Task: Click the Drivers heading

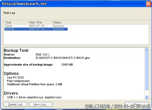Action: [x=11, y=93]
